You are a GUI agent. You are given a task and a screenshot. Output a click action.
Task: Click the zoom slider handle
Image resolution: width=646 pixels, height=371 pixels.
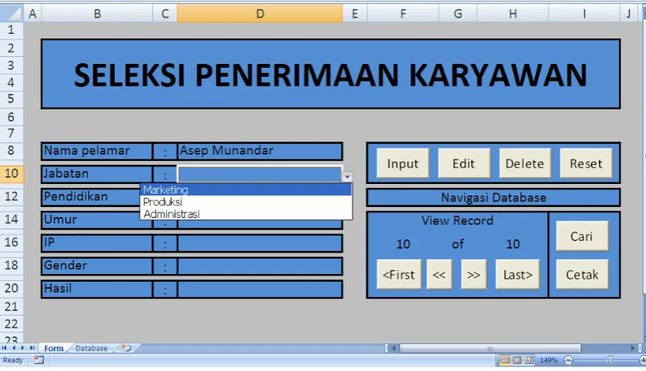click(610, 360)
